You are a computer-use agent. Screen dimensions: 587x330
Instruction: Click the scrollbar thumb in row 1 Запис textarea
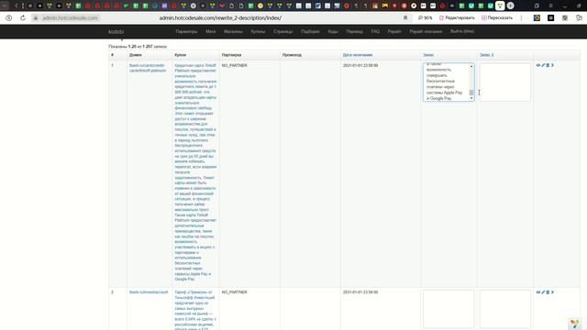(x=471, y=93)
